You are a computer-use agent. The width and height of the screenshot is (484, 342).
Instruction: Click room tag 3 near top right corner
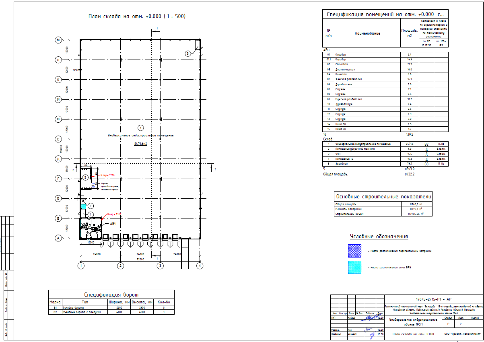187,53
